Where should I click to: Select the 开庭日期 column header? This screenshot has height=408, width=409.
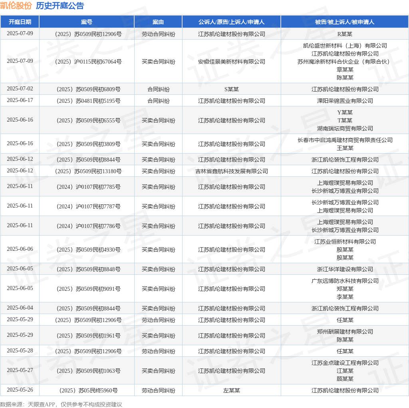pos(20,22)
